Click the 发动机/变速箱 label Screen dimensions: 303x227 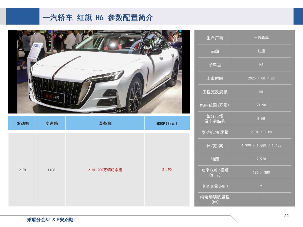click(215, 132)
